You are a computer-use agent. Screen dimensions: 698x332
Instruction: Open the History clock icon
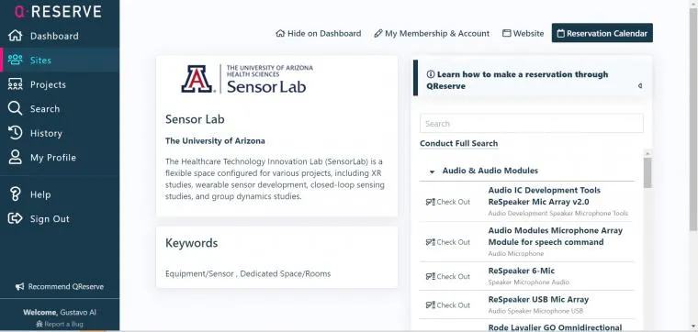point(15,133)
